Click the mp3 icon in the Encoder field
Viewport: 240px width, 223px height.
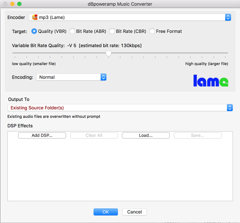(34, 17)
